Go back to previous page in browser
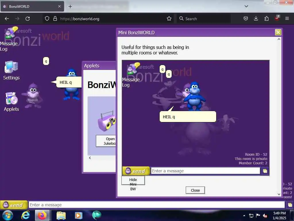Screen dimensions: 294x221 [x=7, y=19]
